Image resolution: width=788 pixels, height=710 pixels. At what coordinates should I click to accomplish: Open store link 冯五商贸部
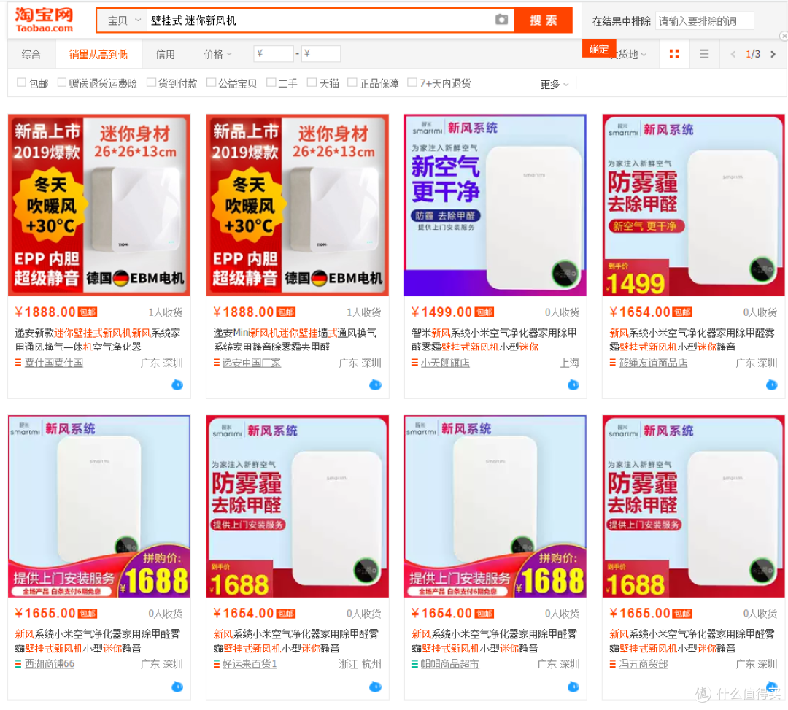(644, 664)
